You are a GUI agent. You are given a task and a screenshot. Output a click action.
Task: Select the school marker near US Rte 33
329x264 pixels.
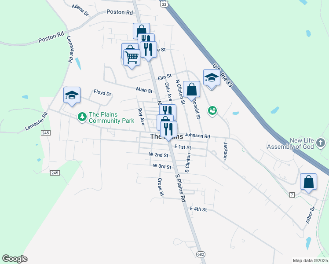[212, 77]
